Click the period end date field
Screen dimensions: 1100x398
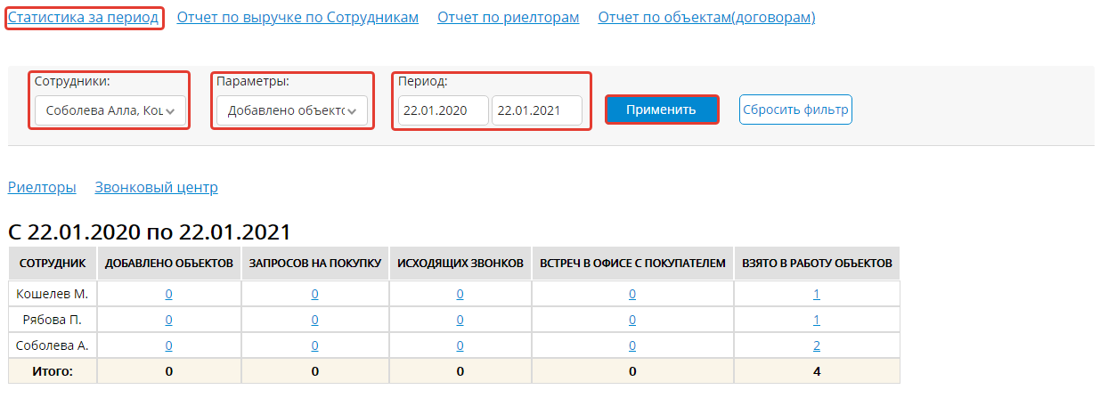536,110
